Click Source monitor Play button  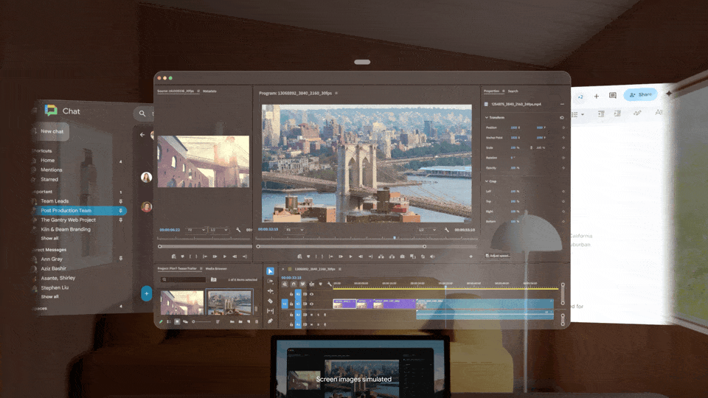click(x=225, y=256)
